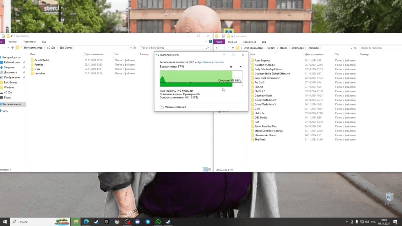
Task: Select 'Этот компьютер' in the navigation pane
Action: (12, 104)
